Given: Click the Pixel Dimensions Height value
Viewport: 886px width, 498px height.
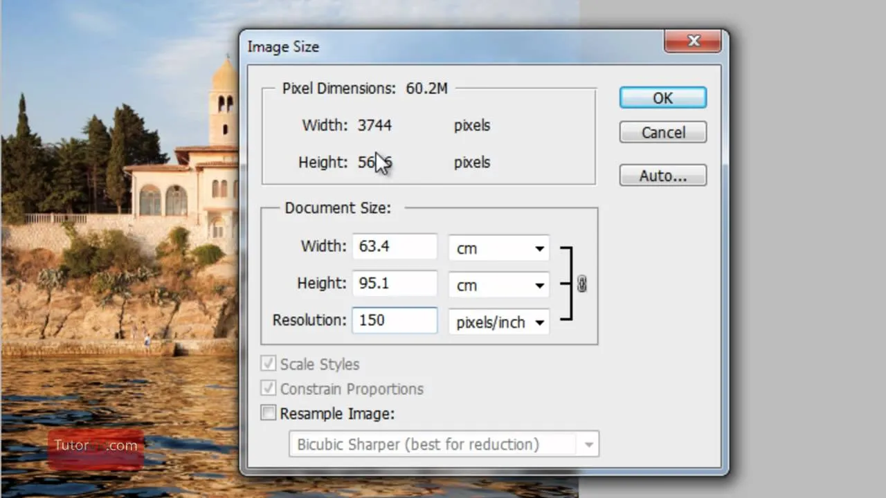Looking at the screenshot, I should [374, 163].
